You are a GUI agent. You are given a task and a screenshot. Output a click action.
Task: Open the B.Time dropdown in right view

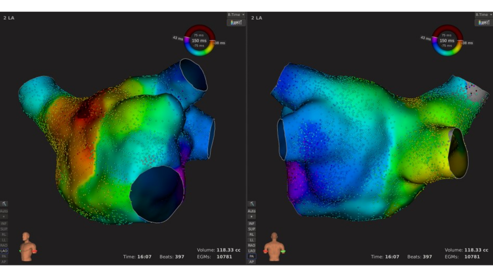483,15
